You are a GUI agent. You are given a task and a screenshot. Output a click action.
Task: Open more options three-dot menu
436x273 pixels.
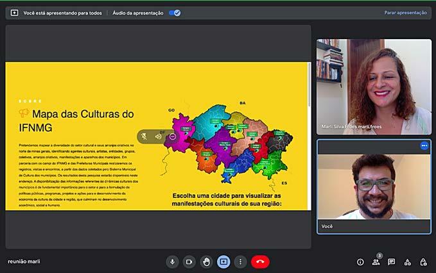[241, 261]
